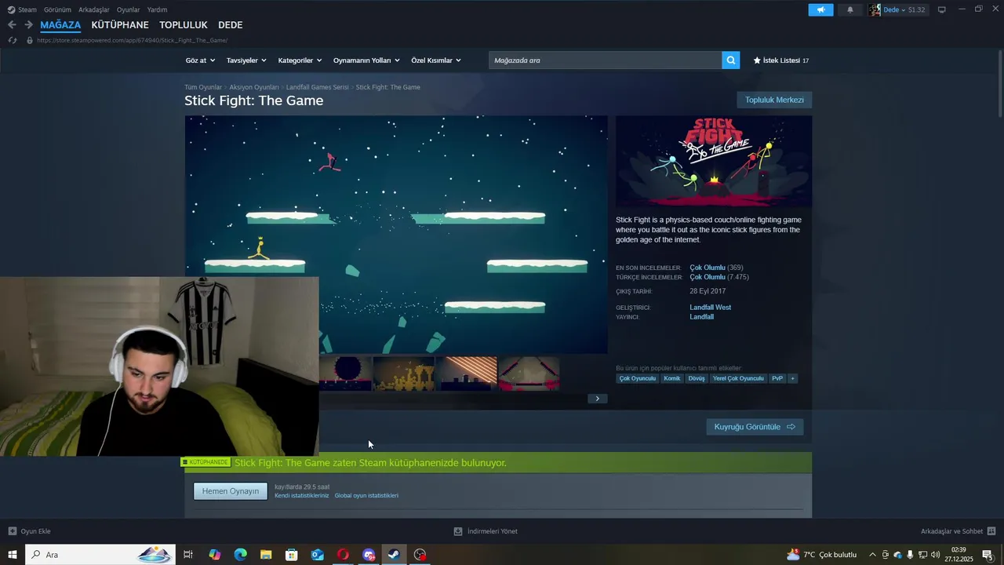
Task: Click the Topluluk Merkezi button
Action: point(774,100)
